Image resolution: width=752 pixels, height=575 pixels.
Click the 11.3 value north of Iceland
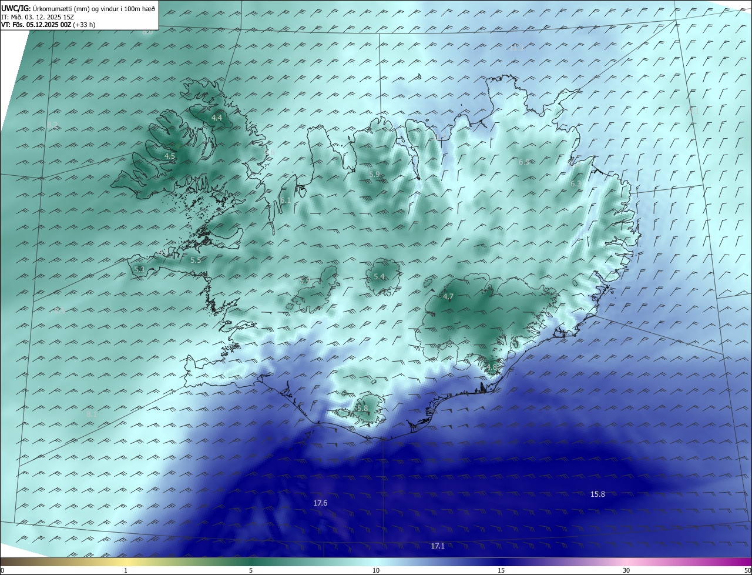coord(516,48)
